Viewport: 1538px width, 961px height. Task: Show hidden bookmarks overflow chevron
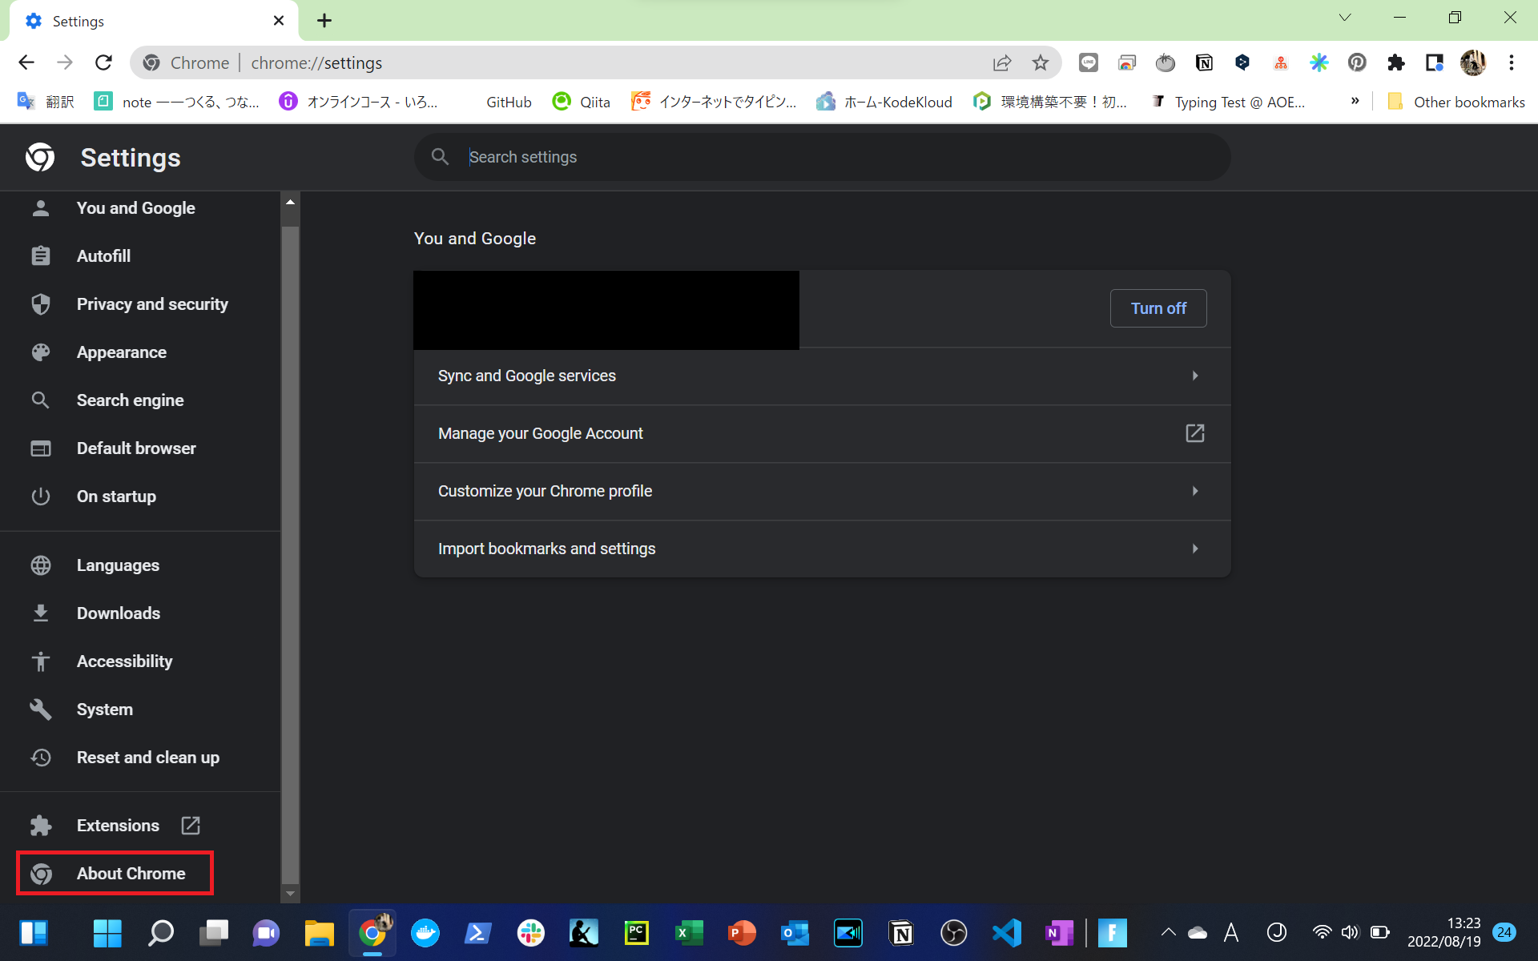pyautogui.click(x=1355, y=101)
